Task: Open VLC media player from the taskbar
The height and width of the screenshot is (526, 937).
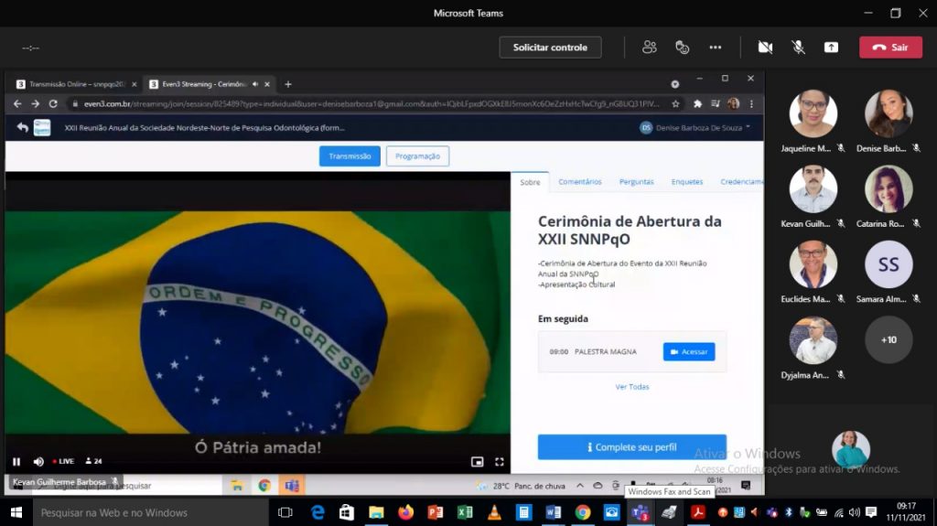Action: pyautogui.click(x=494, y=513)
